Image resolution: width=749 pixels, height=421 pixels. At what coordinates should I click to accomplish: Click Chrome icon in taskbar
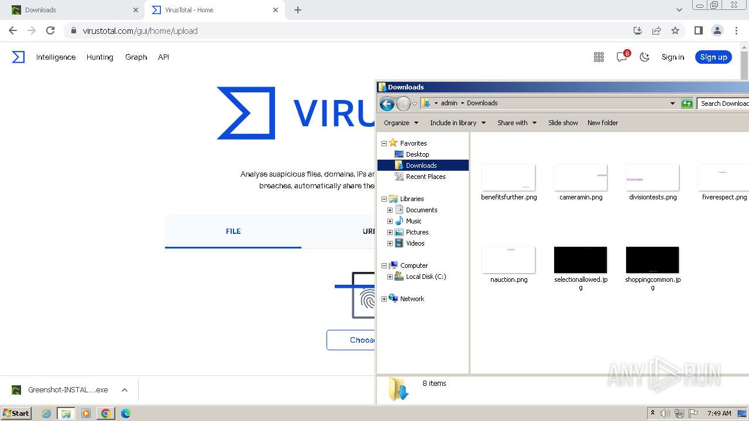[105, 413]
